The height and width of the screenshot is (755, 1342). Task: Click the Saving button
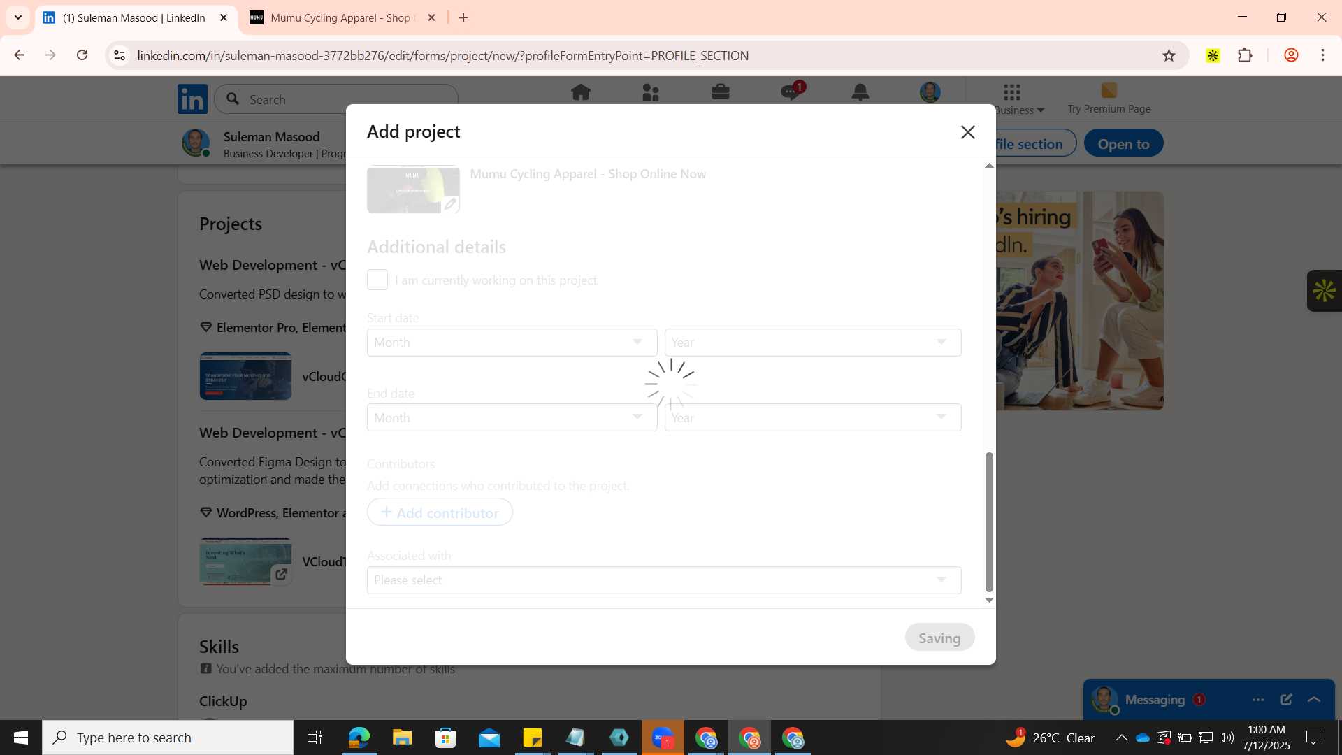939,638
